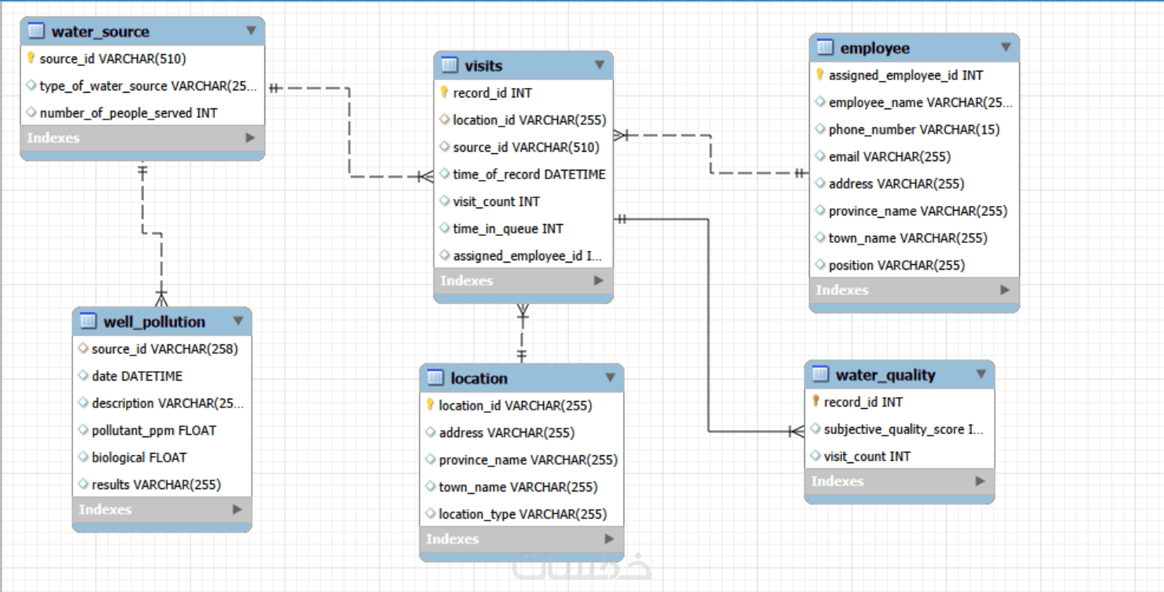The width and height of the screenshot is (1164, 592).
Task: Select the description column in well_pollution
Action: (168, 403)
